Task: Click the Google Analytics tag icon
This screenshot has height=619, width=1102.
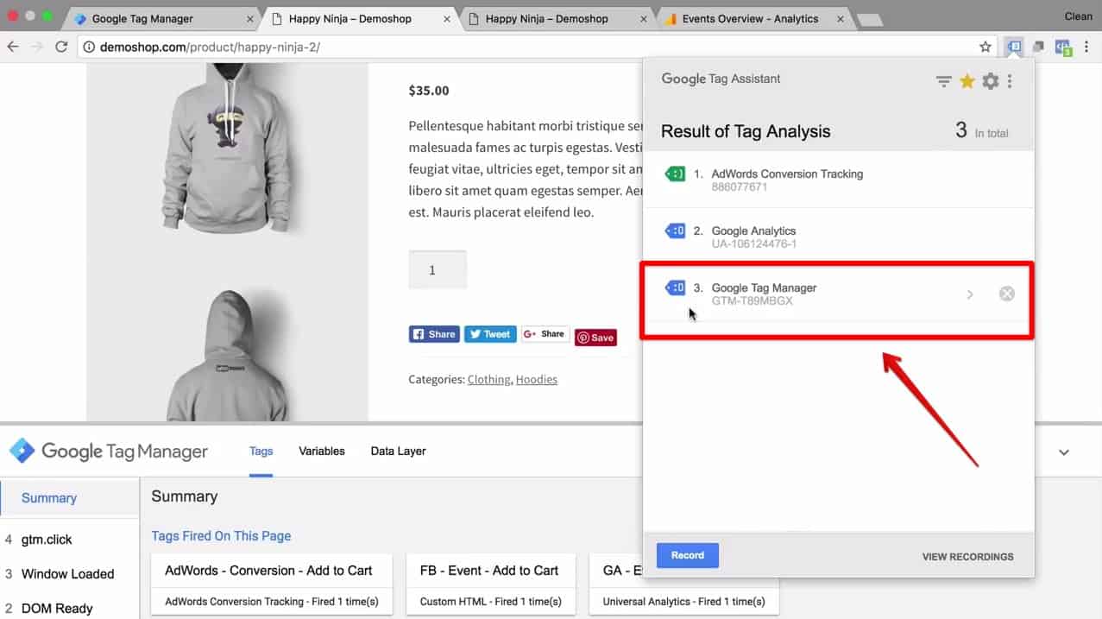Action: pos(674,231)
